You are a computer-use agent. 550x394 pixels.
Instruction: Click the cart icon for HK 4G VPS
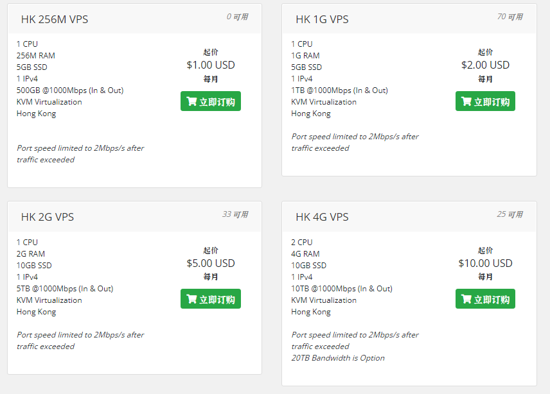click(x=466, y=299)
